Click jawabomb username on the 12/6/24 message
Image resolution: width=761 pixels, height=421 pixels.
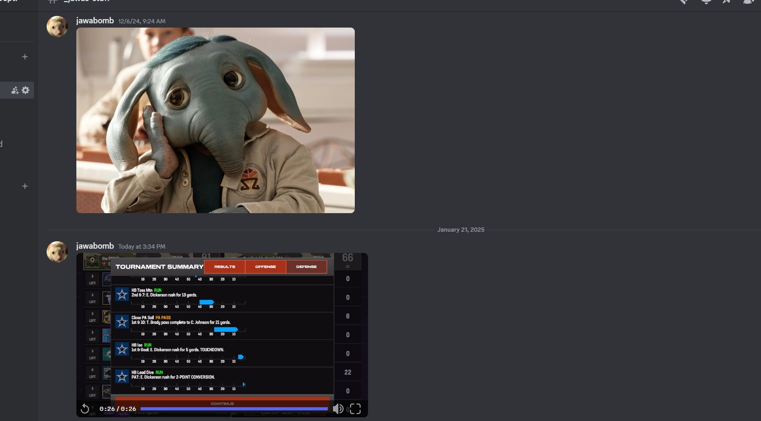click(95, 21)
